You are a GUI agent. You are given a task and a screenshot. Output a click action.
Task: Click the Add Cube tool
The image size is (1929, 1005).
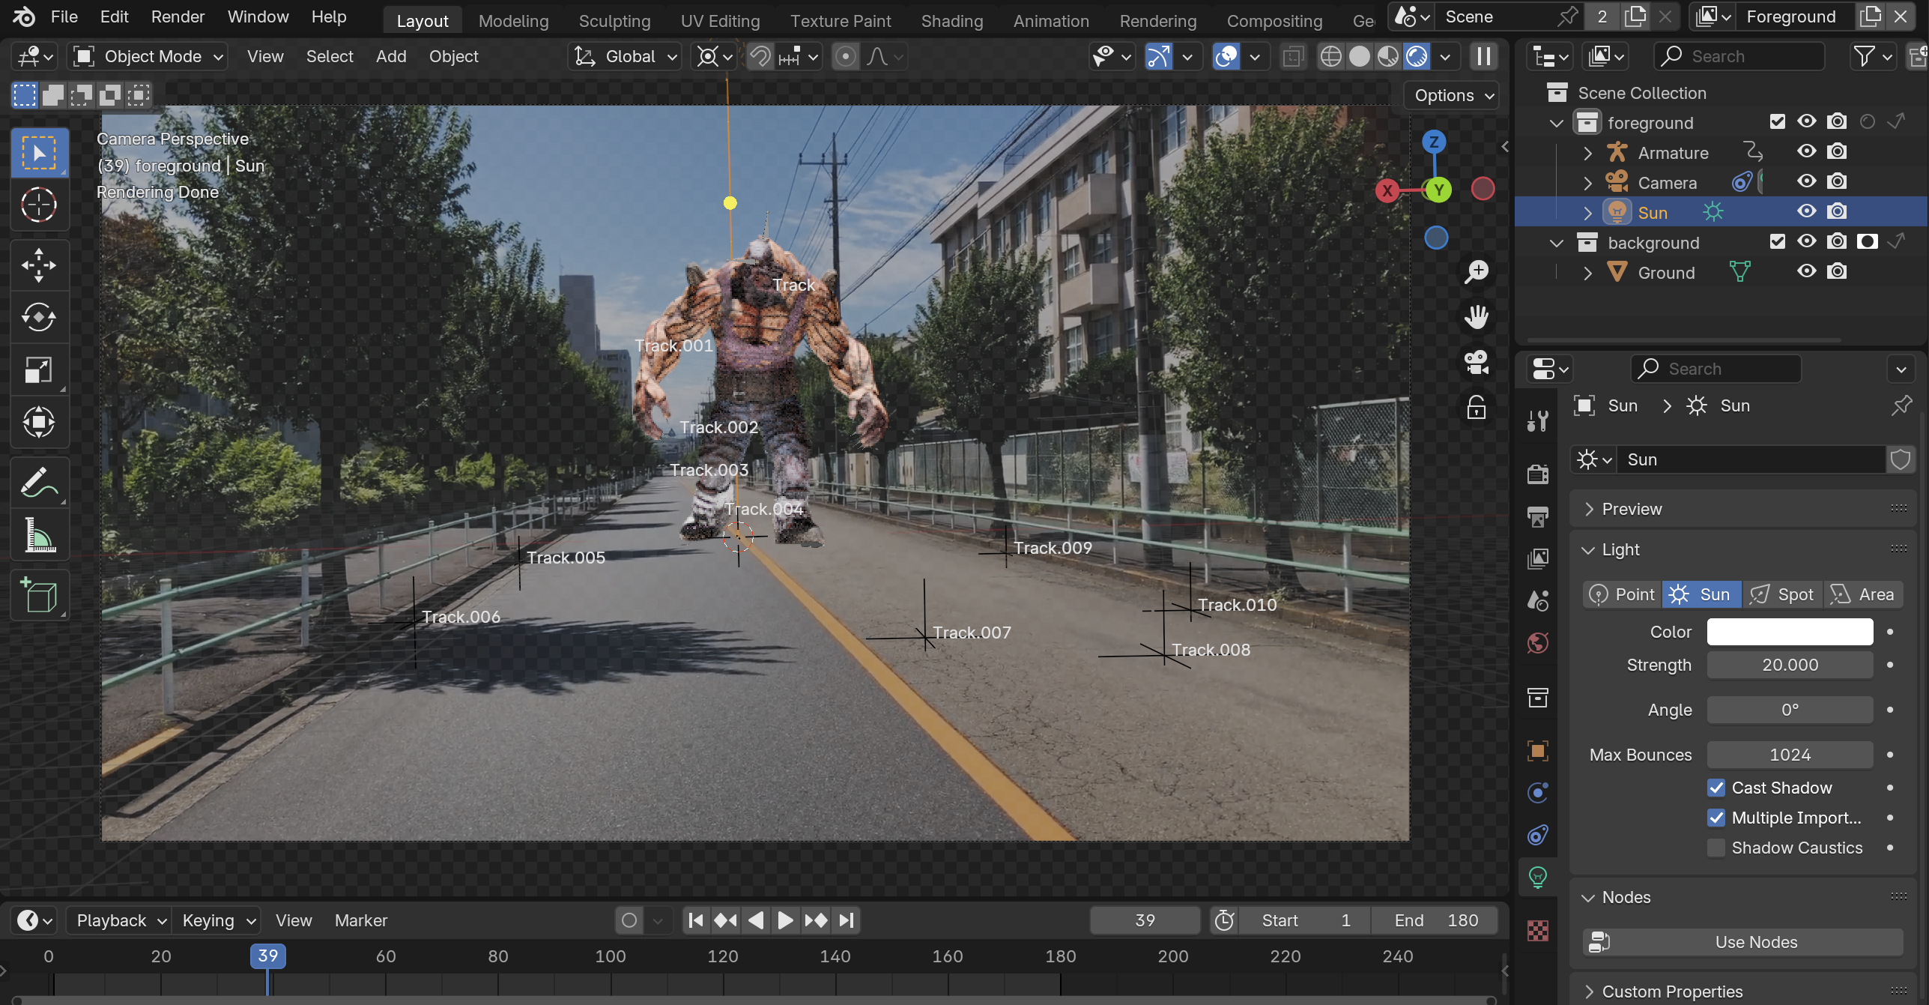(39, 596)
